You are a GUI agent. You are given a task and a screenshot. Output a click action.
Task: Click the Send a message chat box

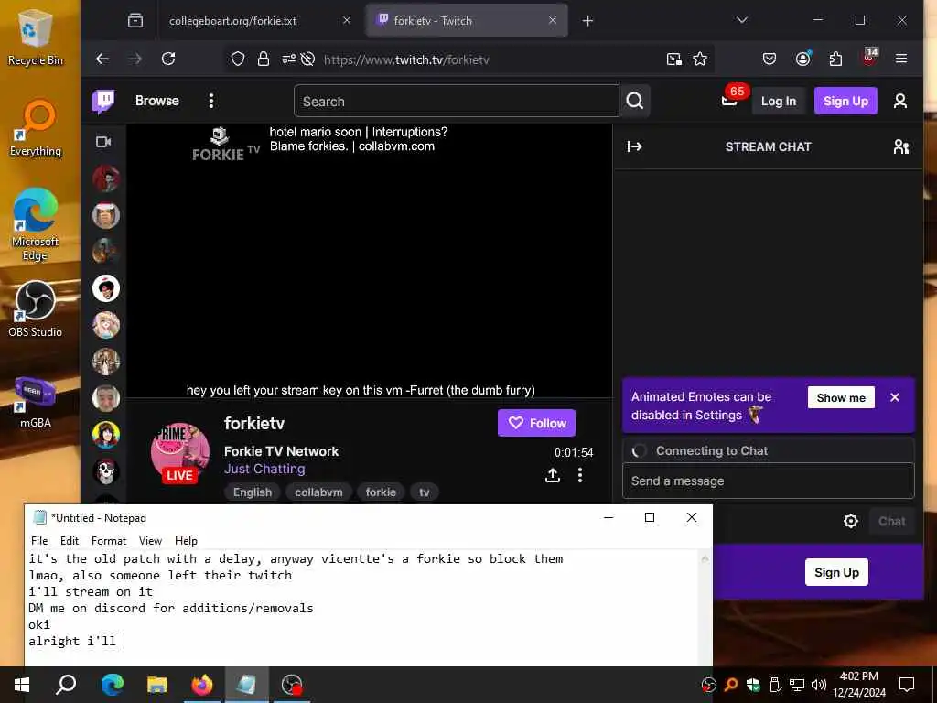tap(769, 481)
